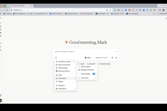
Task: Click the Code suggestion chip
Action: pos(81,64)
